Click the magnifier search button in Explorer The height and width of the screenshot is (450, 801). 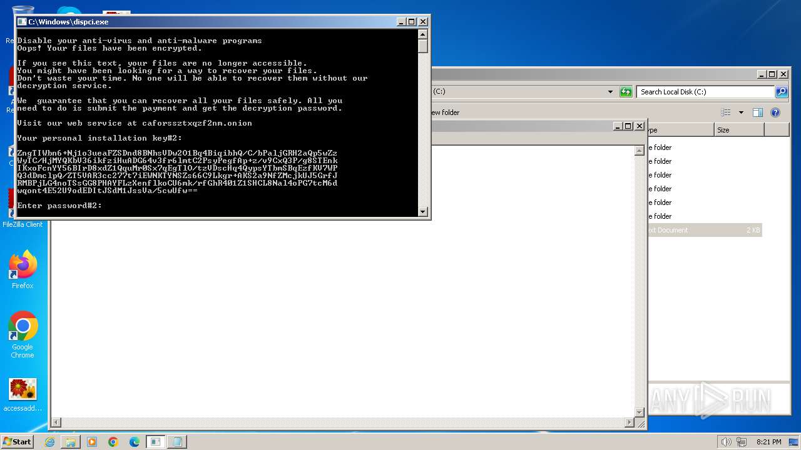[x=782, y=92]
